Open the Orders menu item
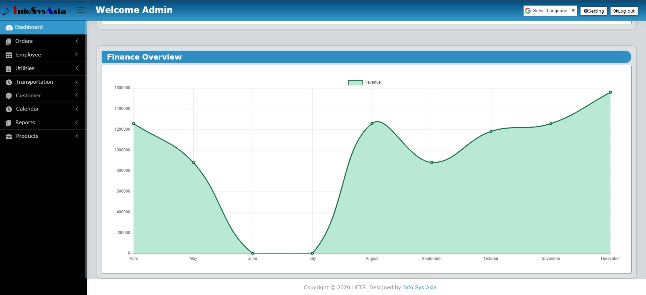Viewport: 646px width, 295px height. 43,41
